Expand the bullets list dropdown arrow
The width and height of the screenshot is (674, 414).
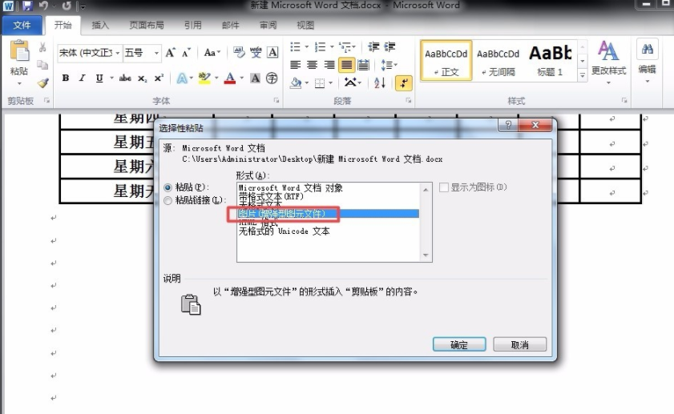click(x=306, y=46)
